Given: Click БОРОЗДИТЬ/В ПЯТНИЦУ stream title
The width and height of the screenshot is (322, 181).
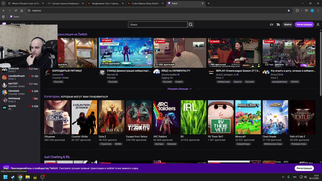Looking at the screenshot, I should click(x=67, y=71).
